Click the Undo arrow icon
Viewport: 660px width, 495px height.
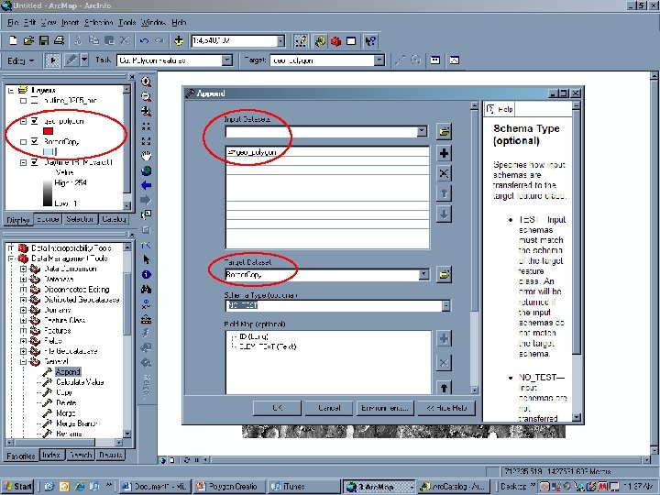(144, 41)
